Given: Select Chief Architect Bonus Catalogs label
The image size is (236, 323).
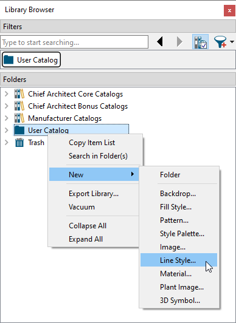Looking at the screenshot, I should (x=78, y=106).
